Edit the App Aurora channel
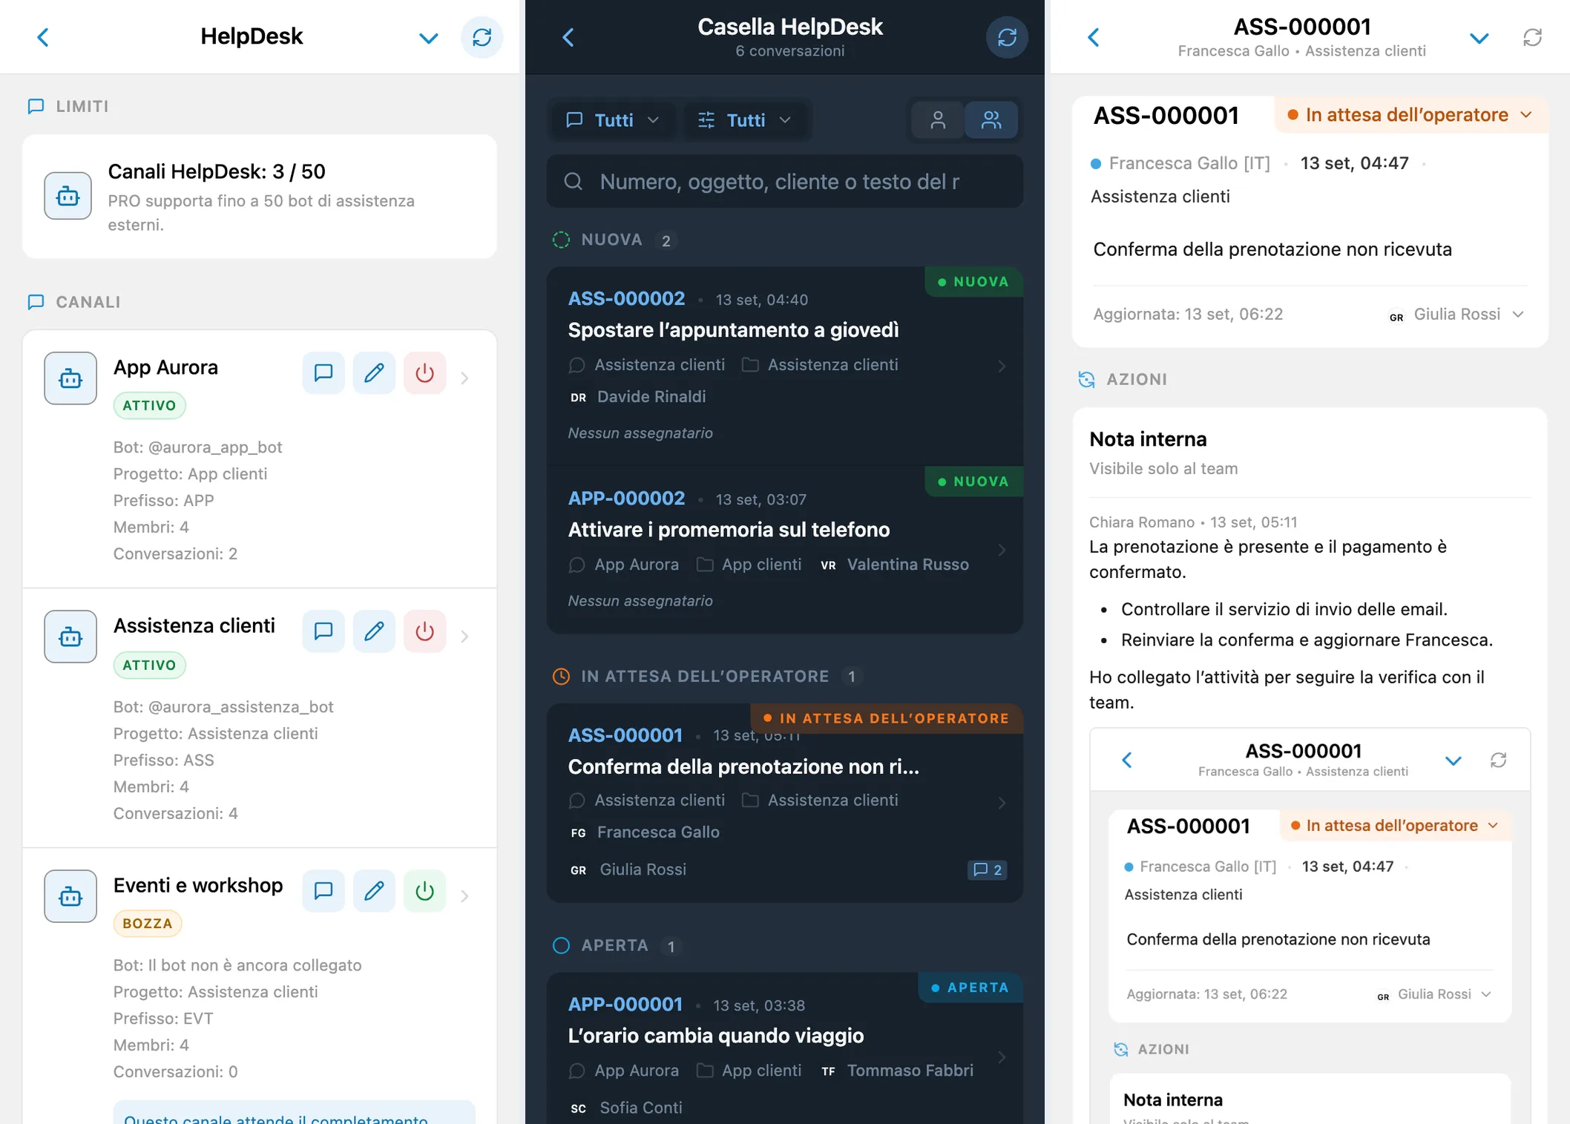Screen dimensions: 1570x1124 pyautogui.click(x=374, y=372)
